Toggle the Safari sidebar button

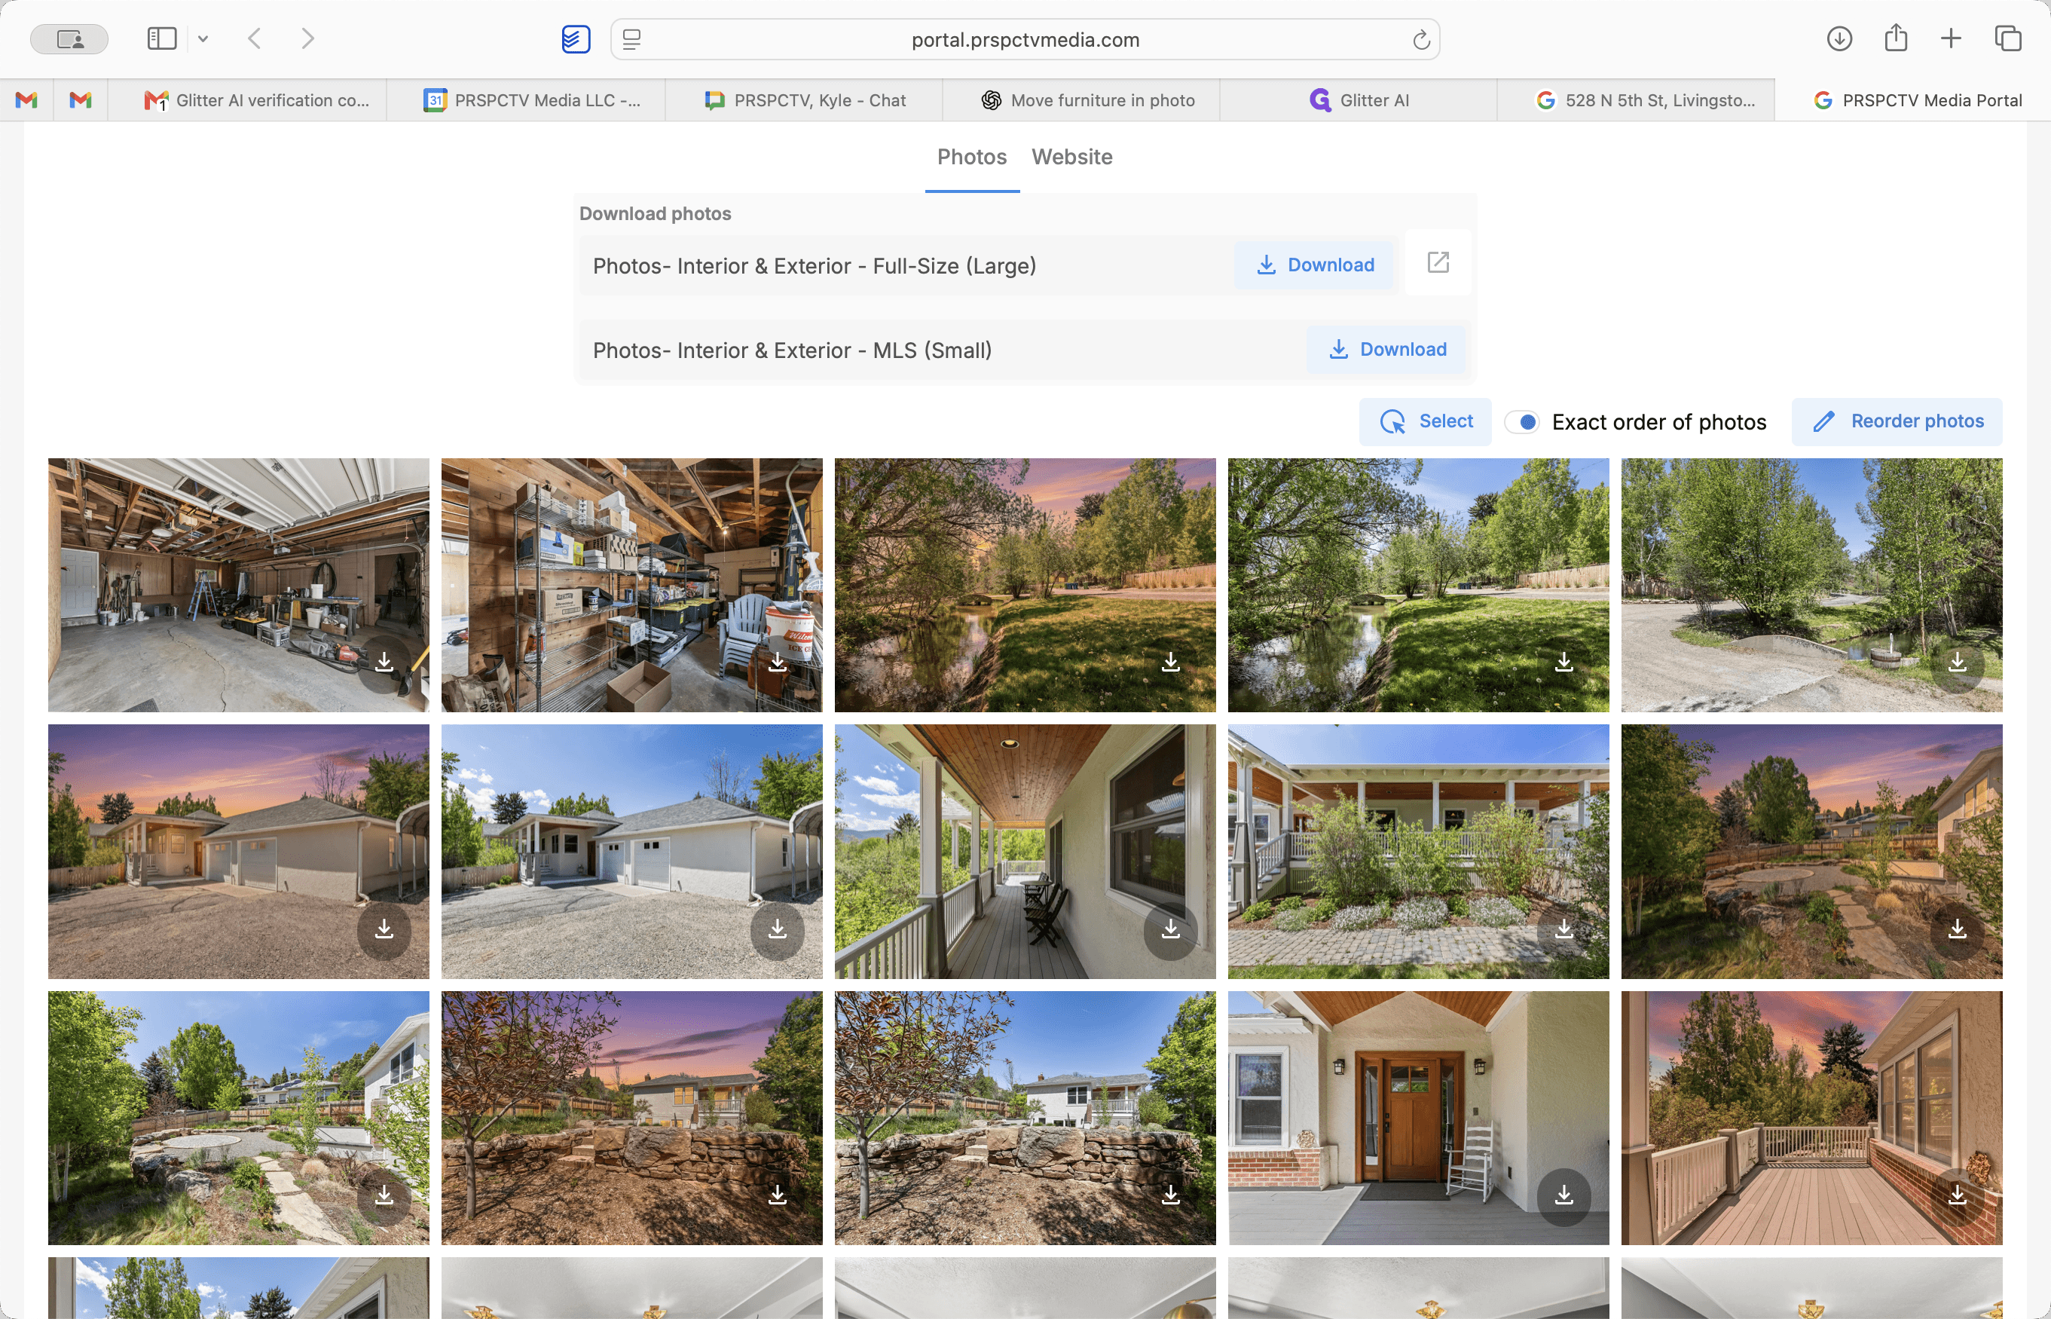pyautogui.click(x=162, y=38)
